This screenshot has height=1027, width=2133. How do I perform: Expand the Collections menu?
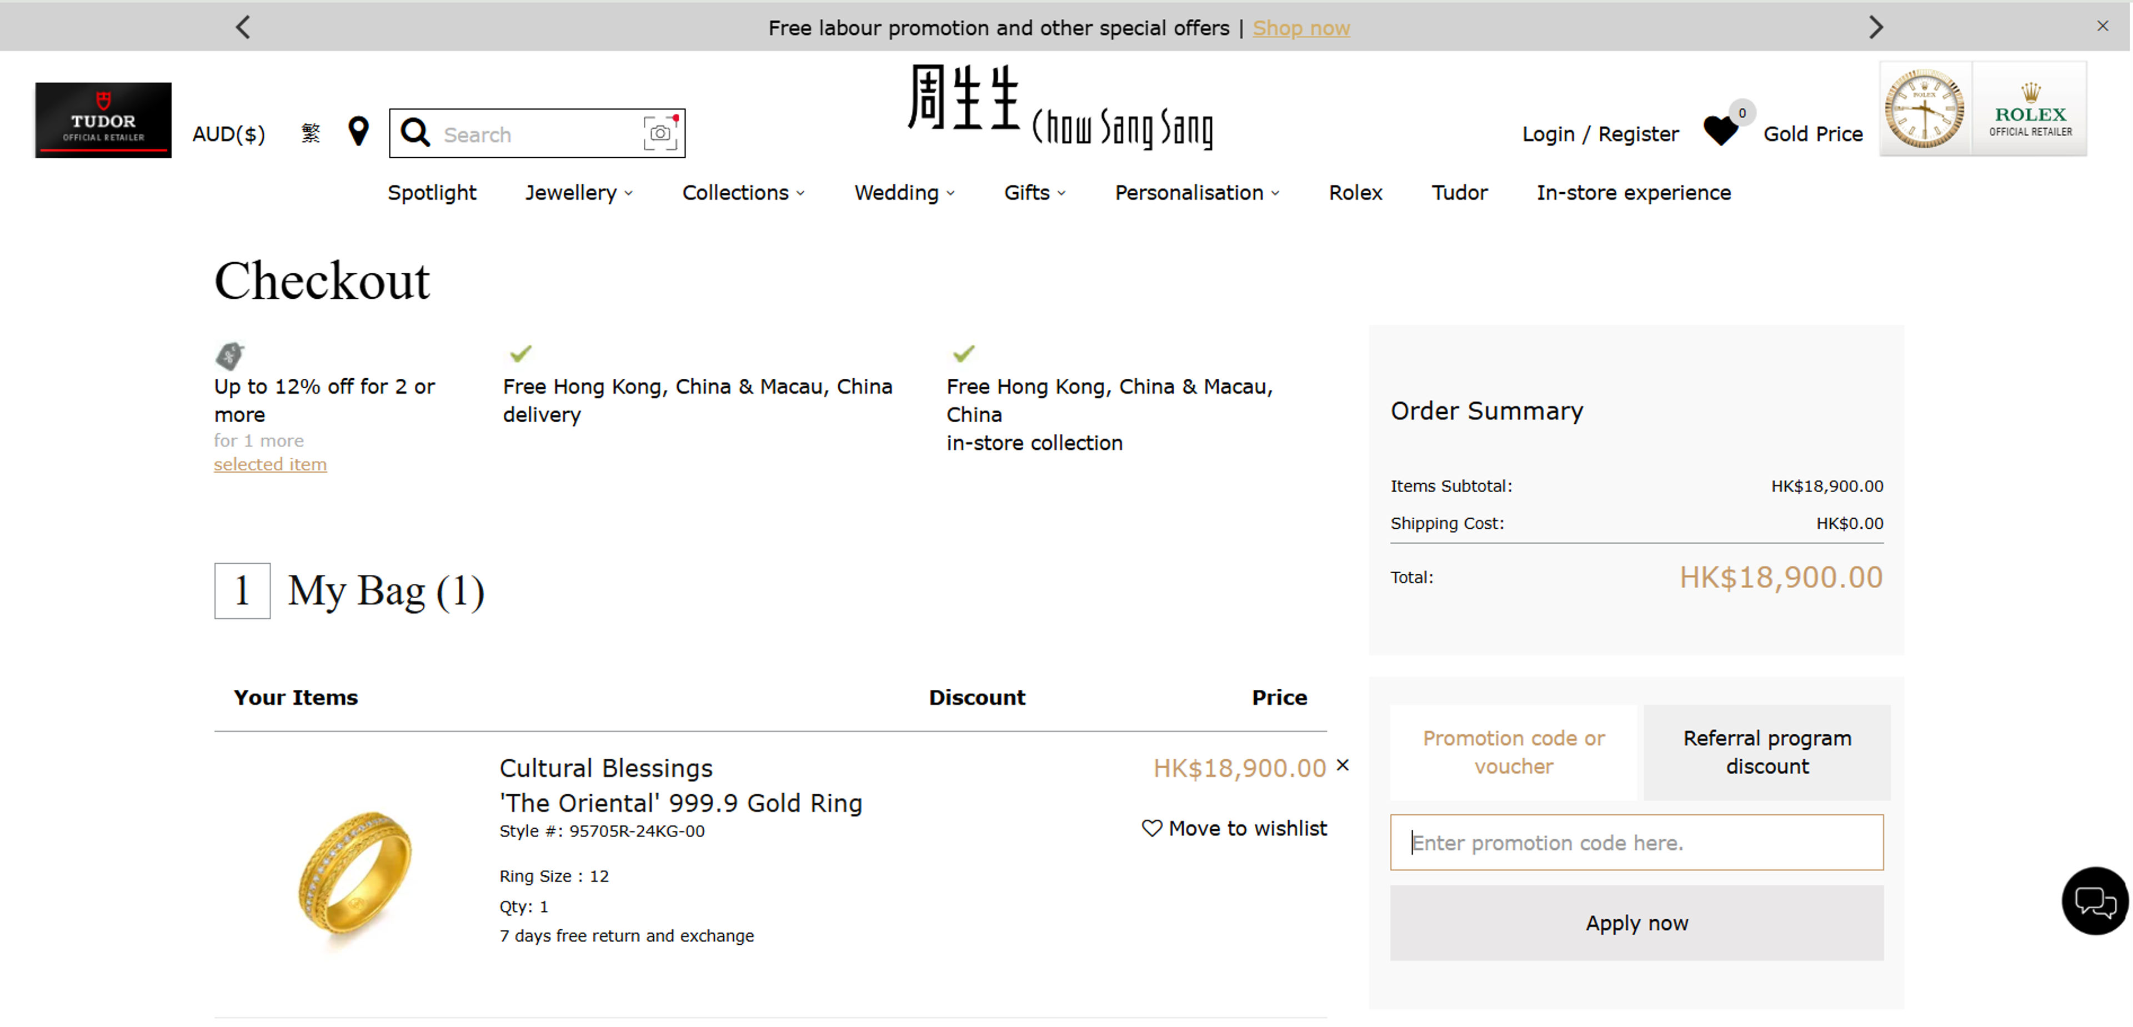click(744, 193)
